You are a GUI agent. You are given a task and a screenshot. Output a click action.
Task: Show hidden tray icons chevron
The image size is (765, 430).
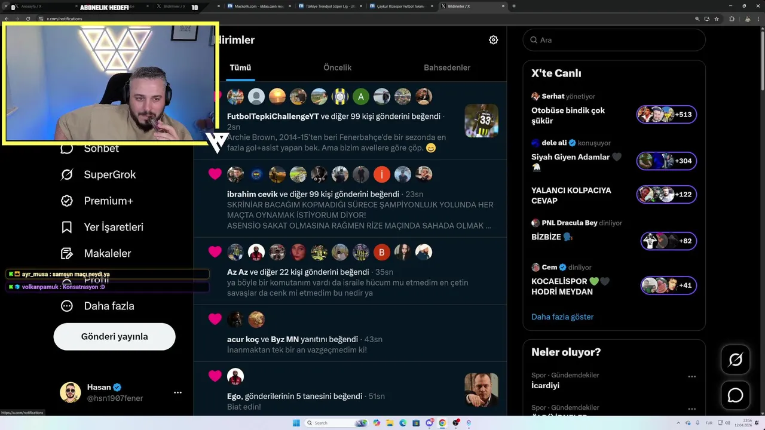678,423
